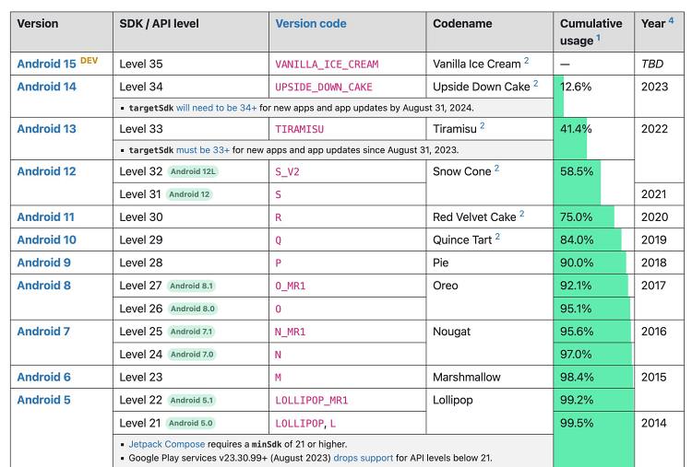This screenshot has width=692, height=467.
Task: Open the Android 10 version link
Action: (46, 240)
